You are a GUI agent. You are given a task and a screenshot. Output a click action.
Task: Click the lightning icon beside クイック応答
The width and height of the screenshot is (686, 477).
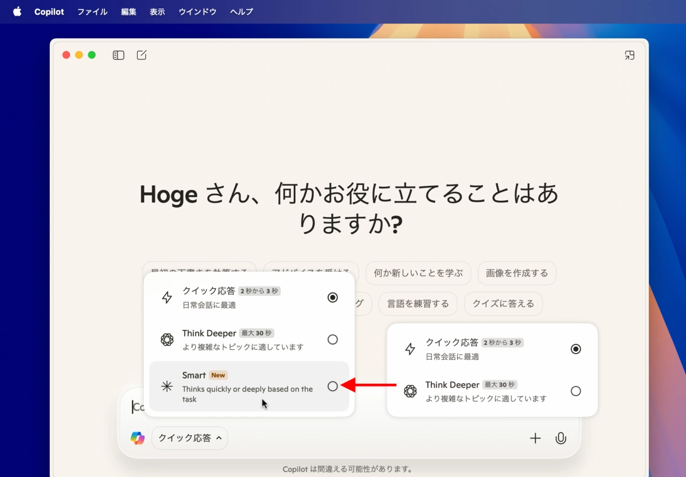[x=167, y=297]
